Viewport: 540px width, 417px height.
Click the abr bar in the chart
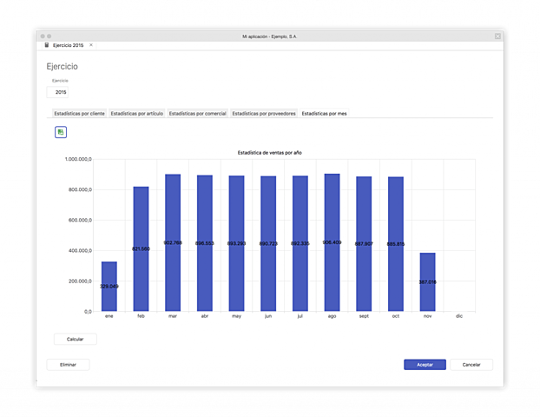point(205,243)
